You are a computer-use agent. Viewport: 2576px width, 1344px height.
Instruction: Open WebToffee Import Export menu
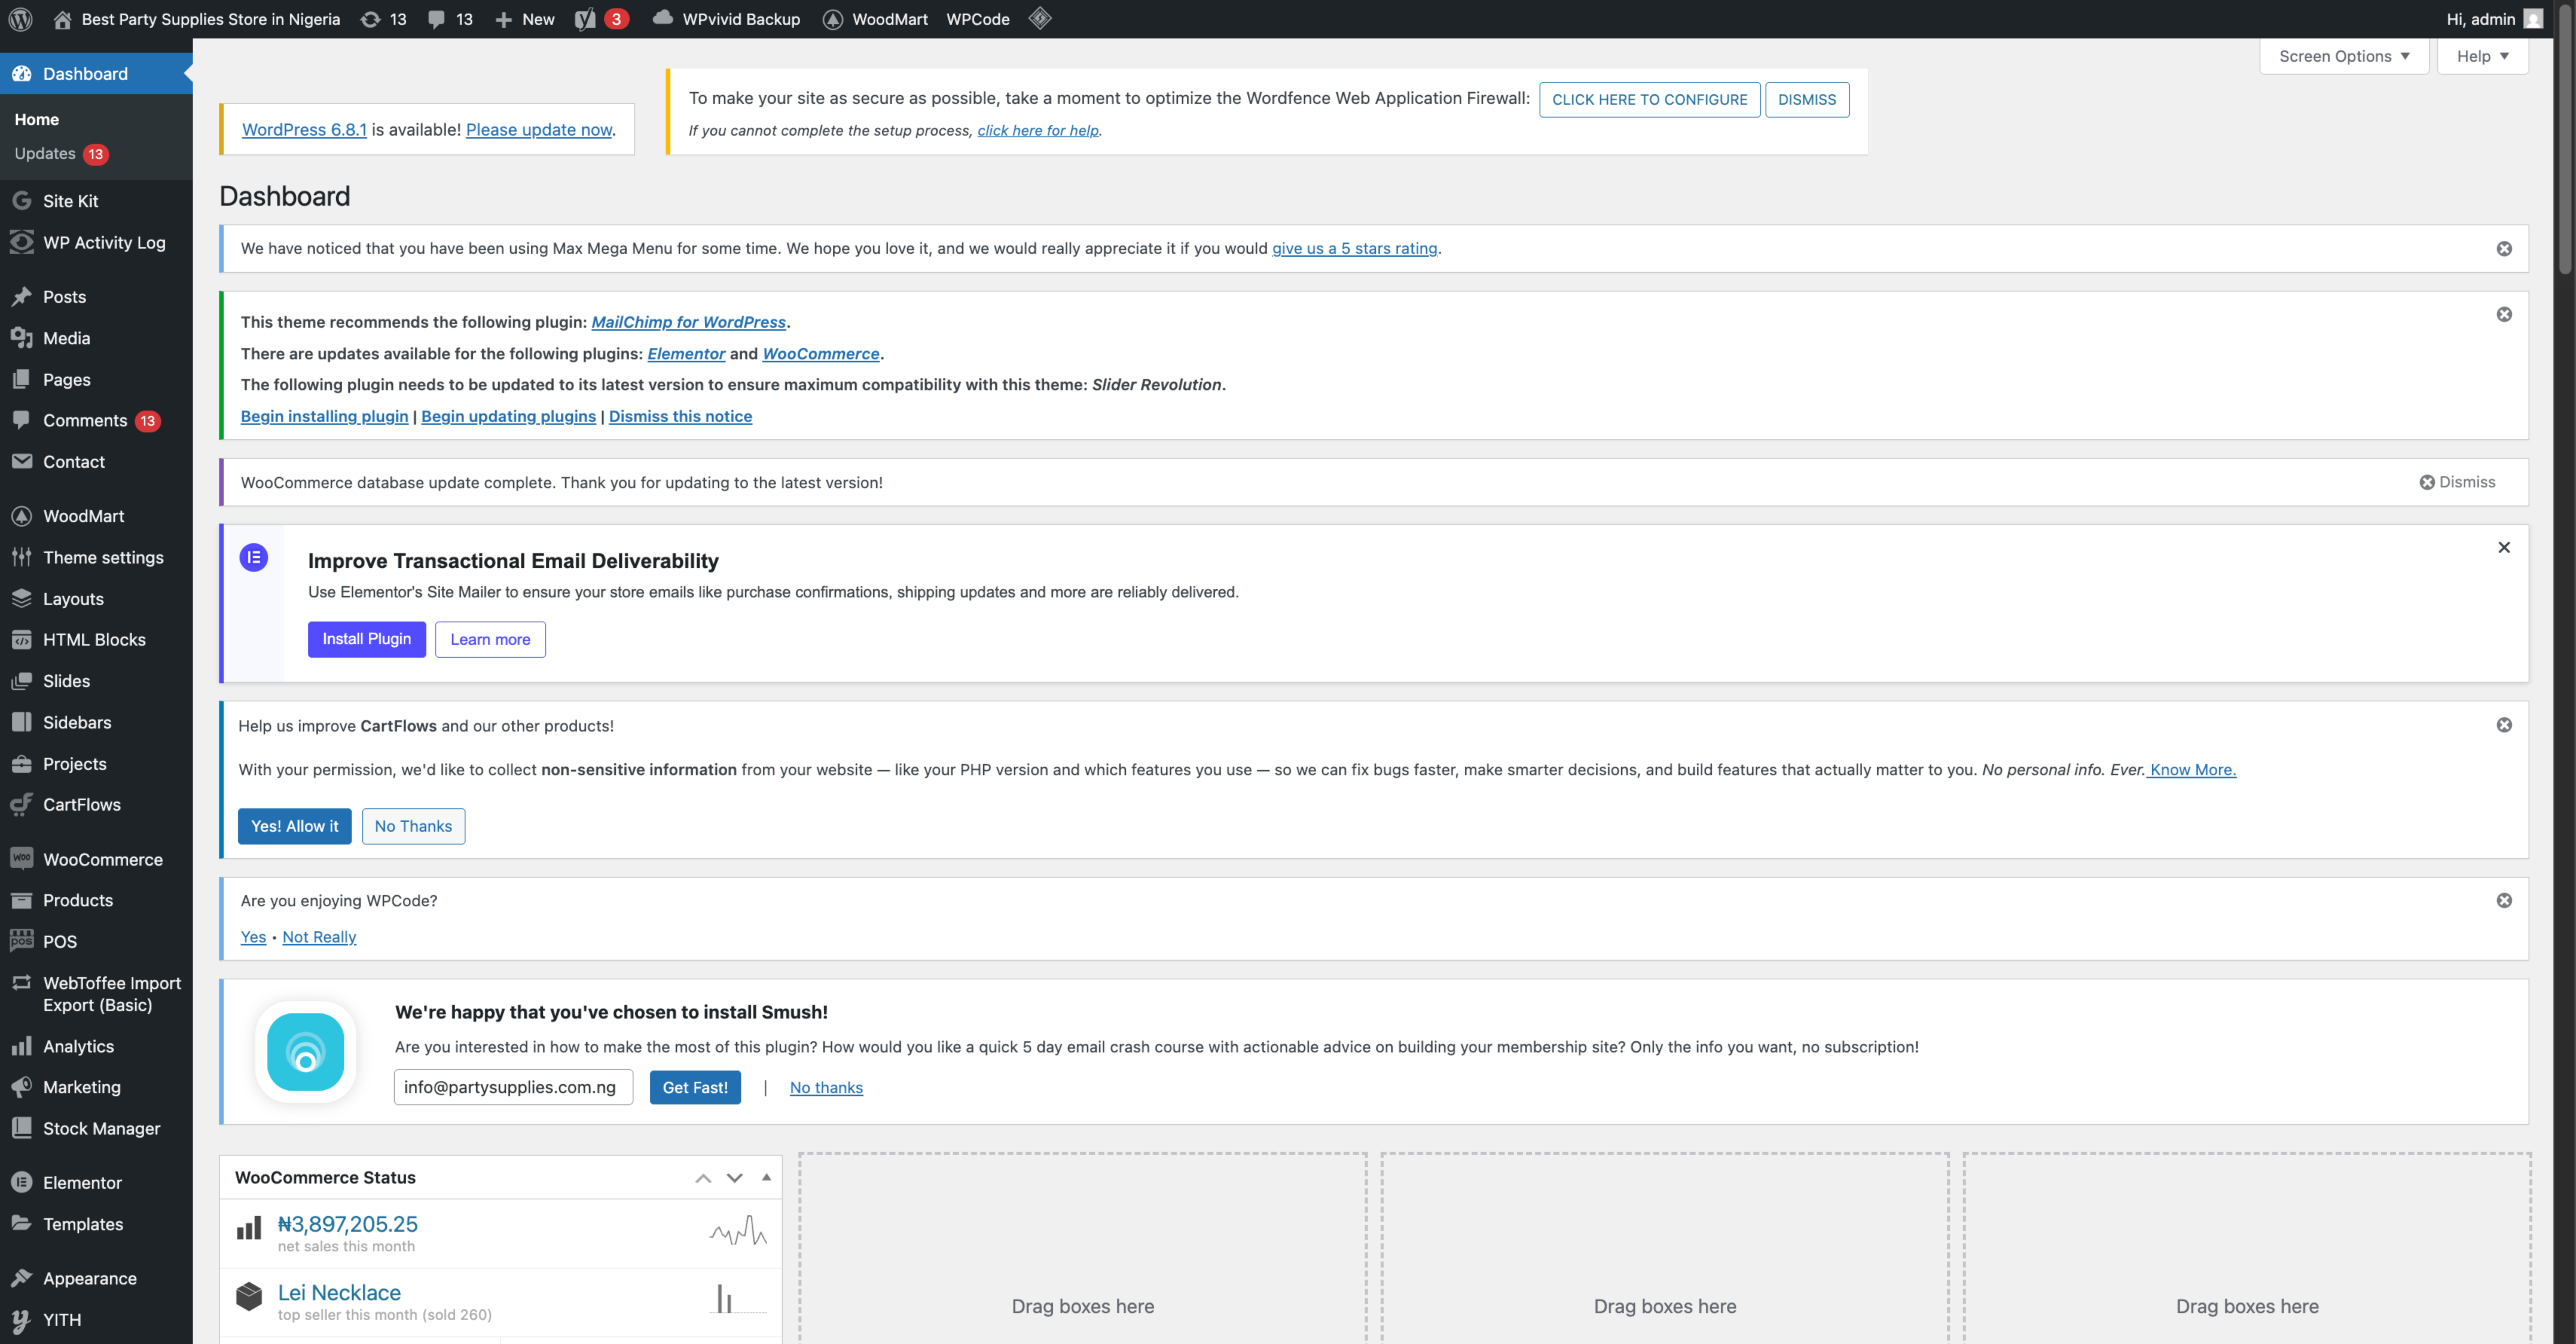(x=96, y=994)
